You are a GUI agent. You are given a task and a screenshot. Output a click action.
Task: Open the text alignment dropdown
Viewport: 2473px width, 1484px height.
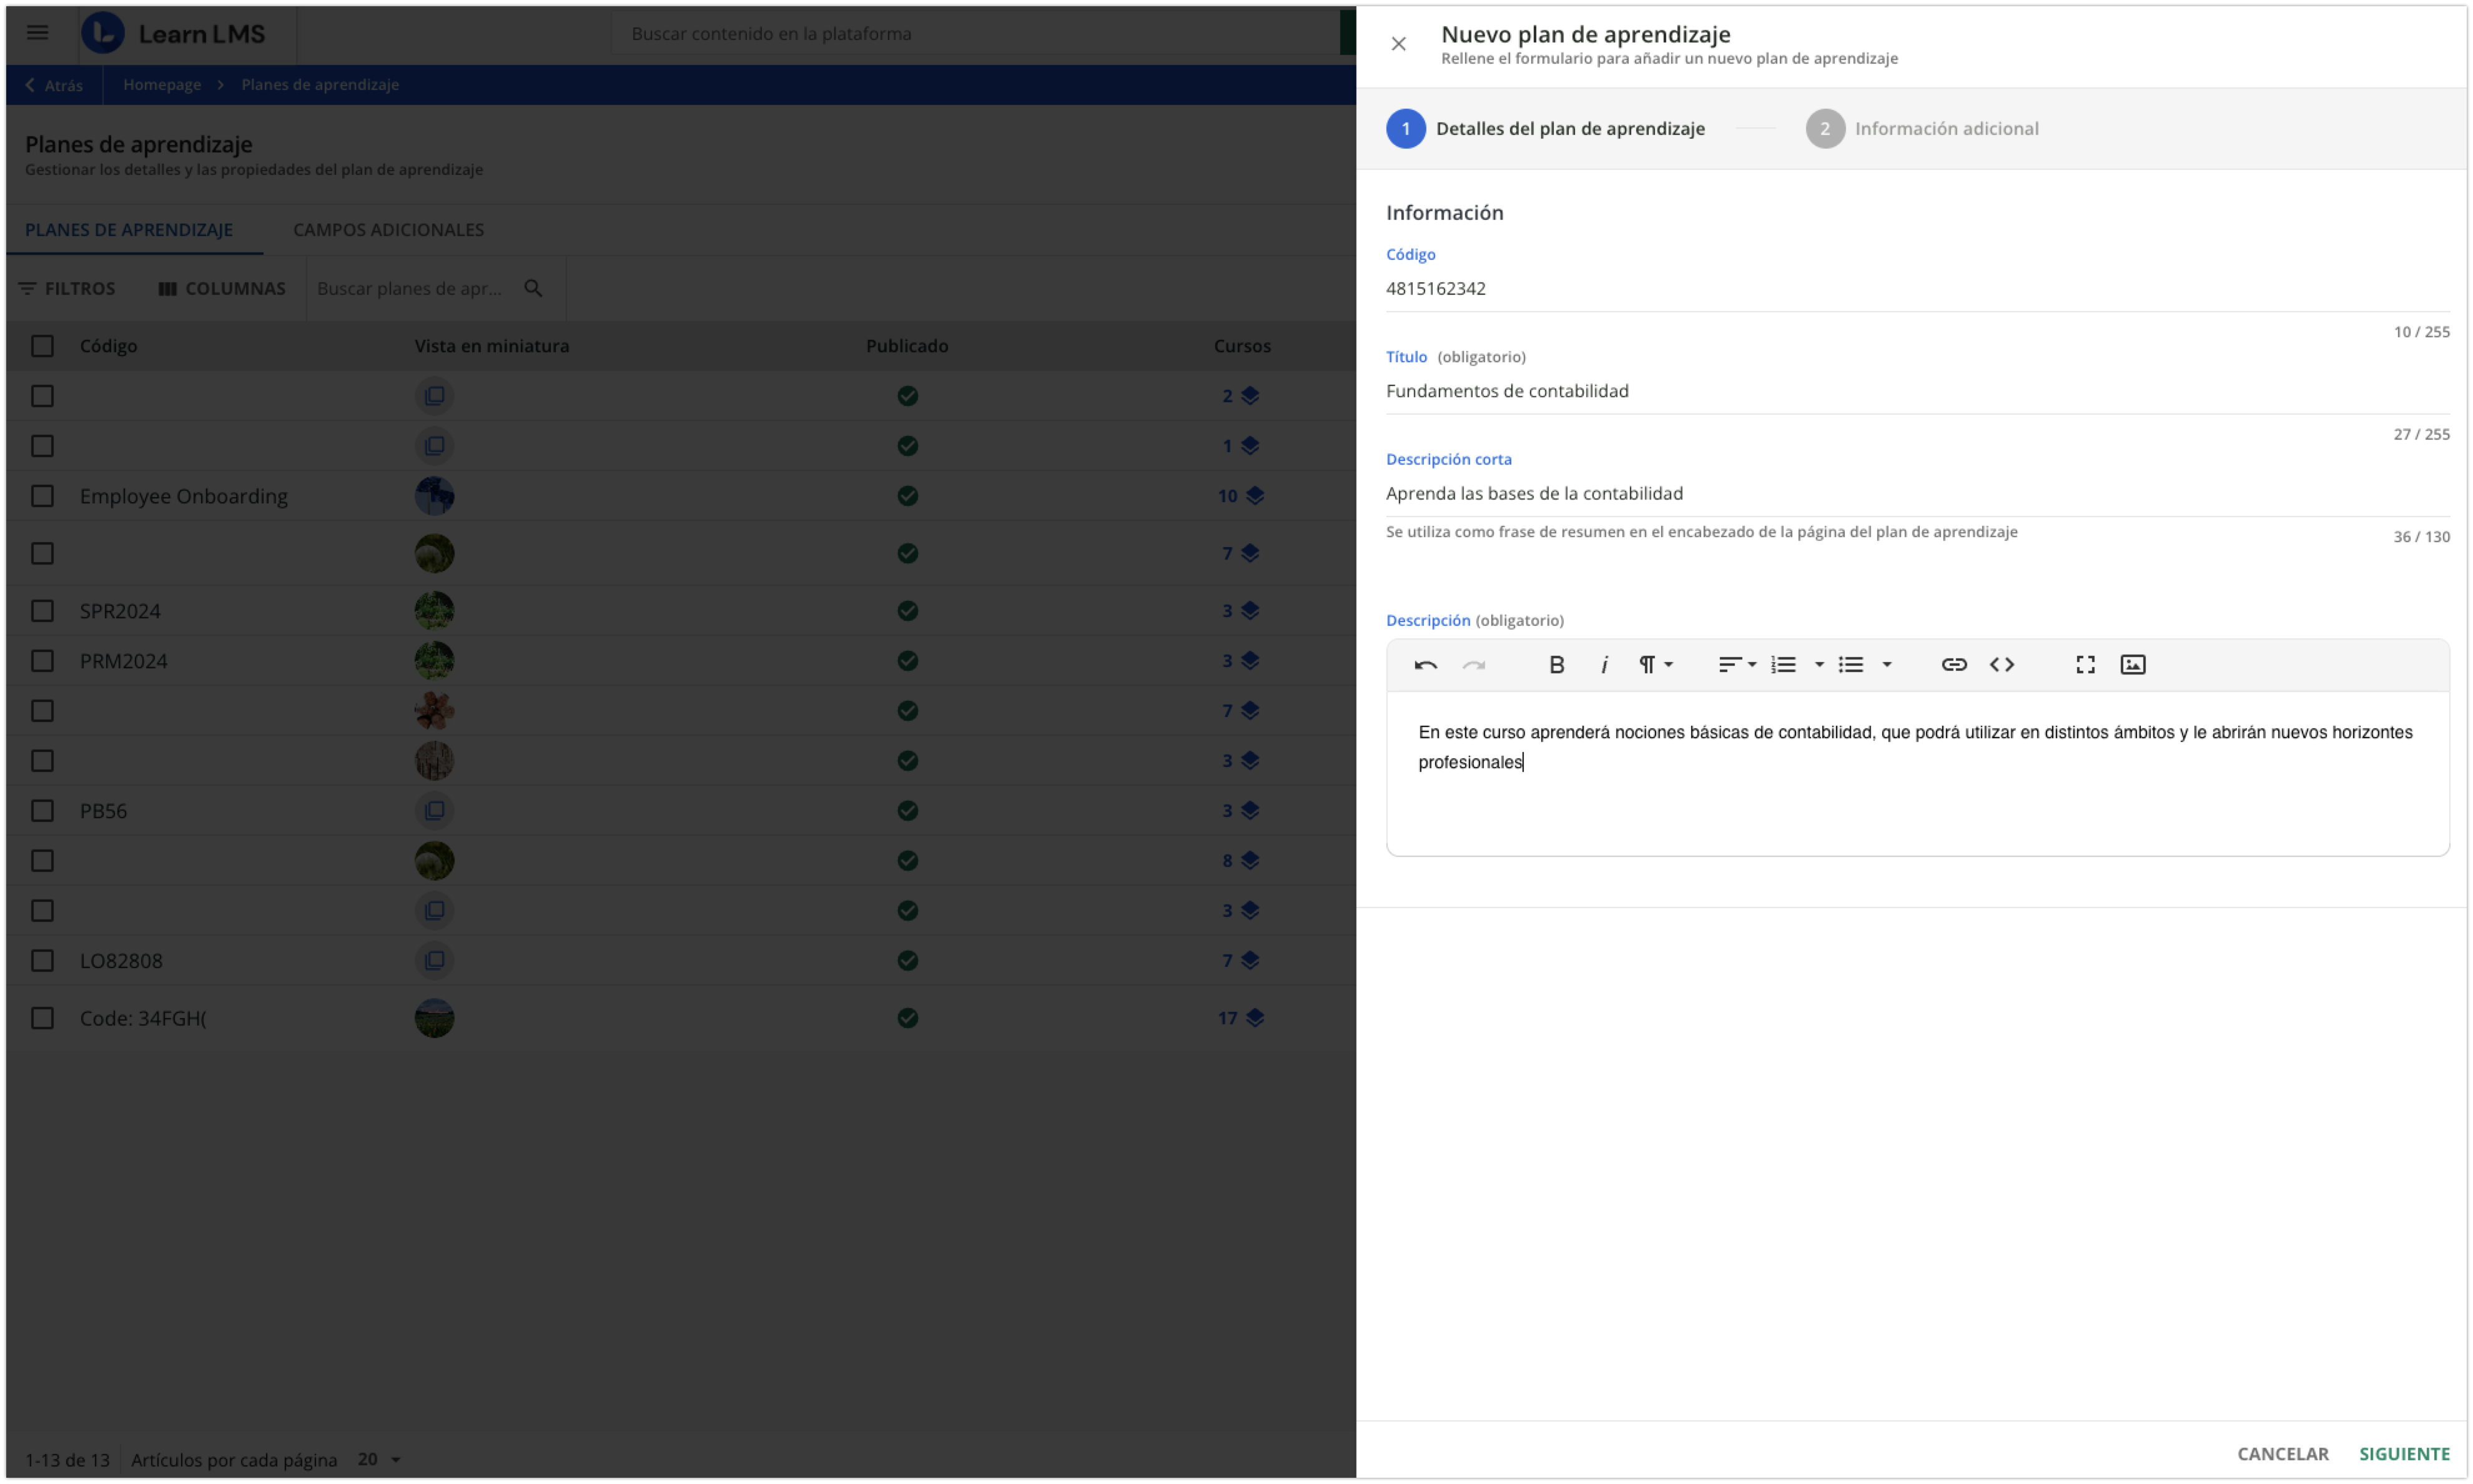tap(1737, 665)
